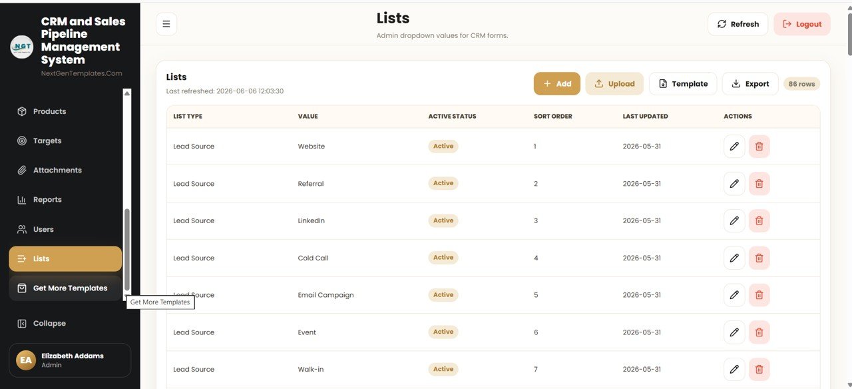The image size is (852, 389).
Task: Click the Upload button
Action: point(614,84)
